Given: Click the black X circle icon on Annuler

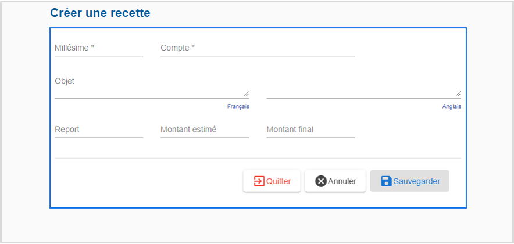Looking at the screenshot, I should [321, 181].
